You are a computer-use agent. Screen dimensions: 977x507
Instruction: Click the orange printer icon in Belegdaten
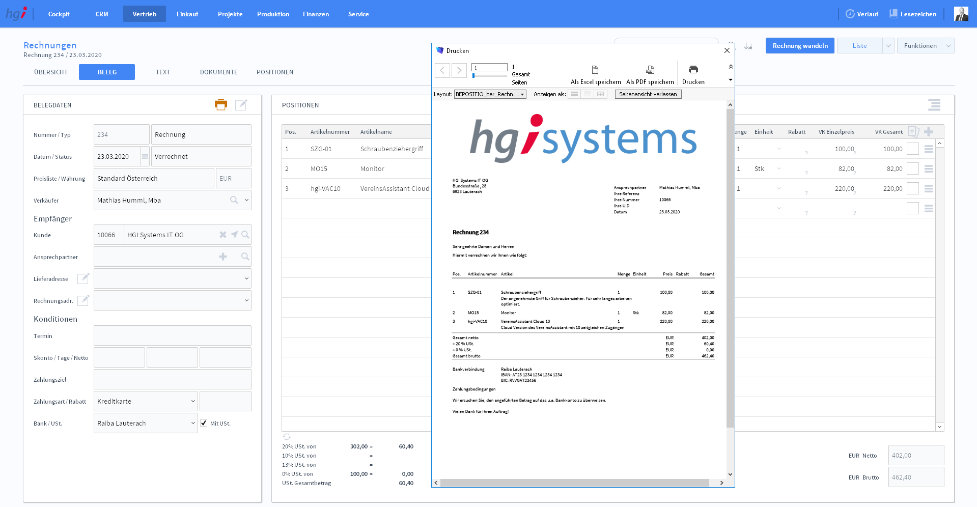[220, 105]
